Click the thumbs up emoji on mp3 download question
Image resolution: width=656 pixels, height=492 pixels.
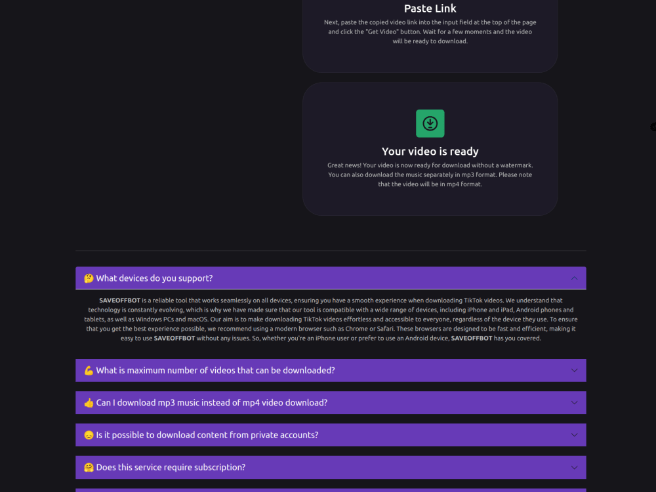88,402
